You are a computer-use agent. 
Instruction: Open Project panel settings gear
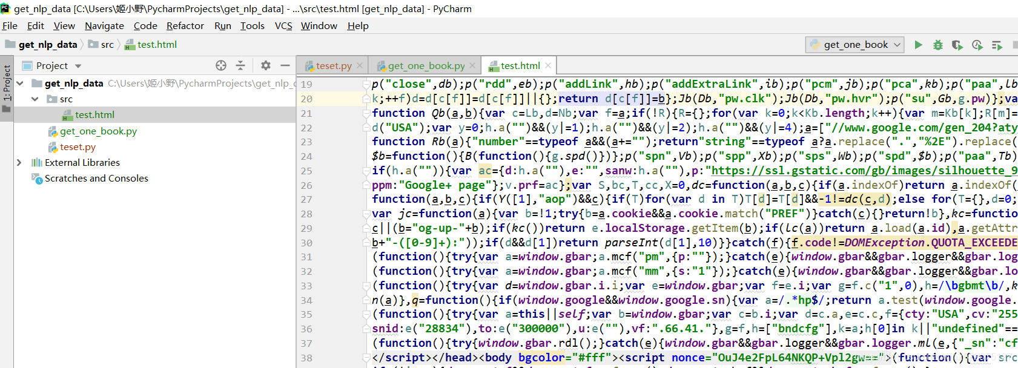pyautogui.click(x=266, y=65)
